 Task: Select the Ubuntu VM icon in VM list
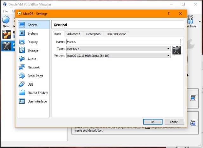[x=6, y=35]
